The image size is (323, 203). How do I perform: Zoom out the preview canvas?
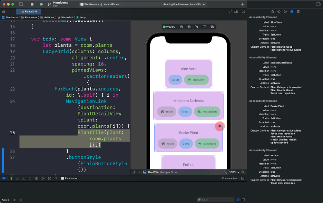pyautogui.click(x=225, y=172)
